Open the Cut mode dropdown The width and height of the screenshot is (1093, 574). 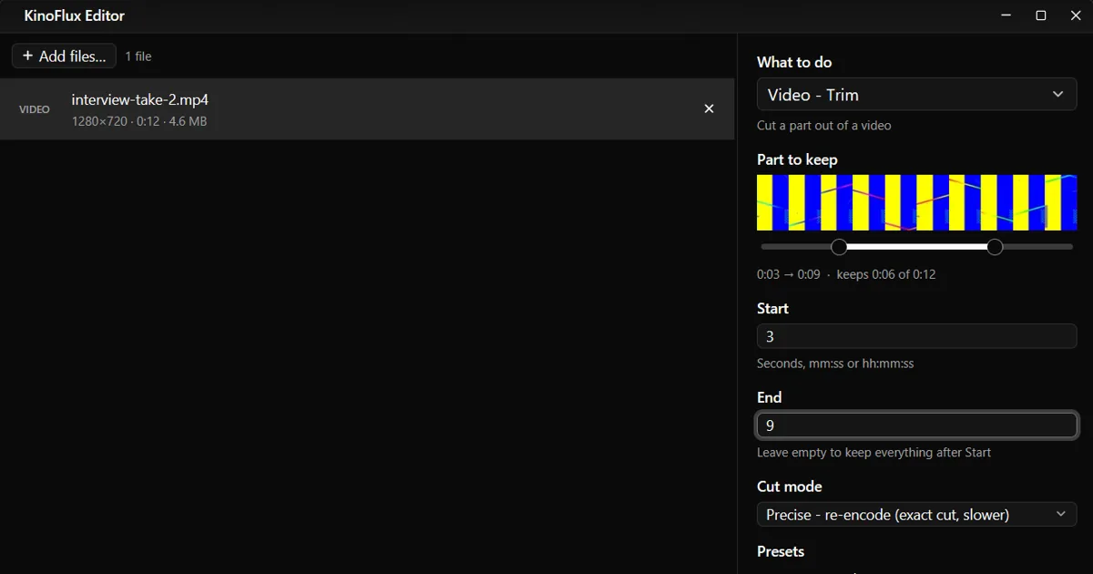(916, 515)
